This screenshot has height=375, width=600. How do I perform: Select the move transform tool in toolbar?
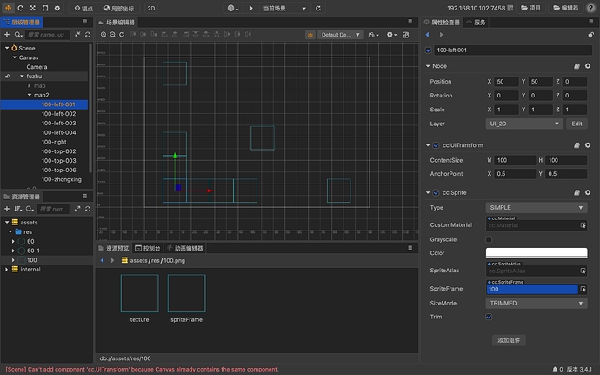pyautogui.click(x=8, y=8)
